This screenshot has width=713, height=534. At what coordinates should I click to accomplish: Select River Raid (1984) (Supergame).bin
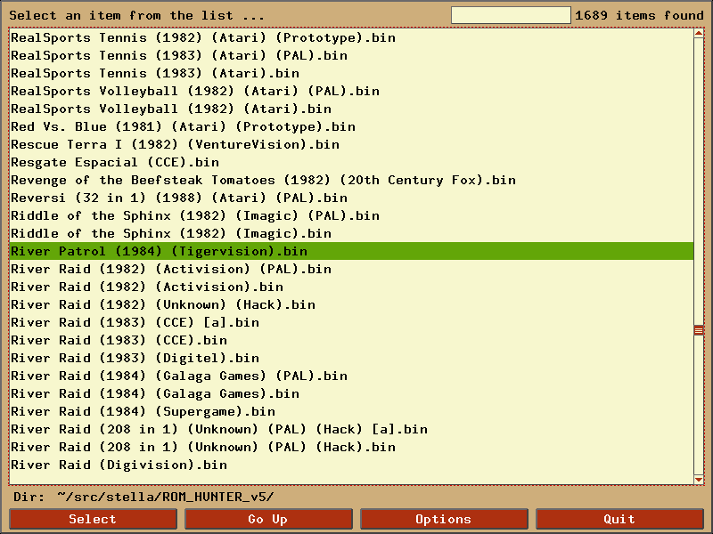[x=143, y=411]
